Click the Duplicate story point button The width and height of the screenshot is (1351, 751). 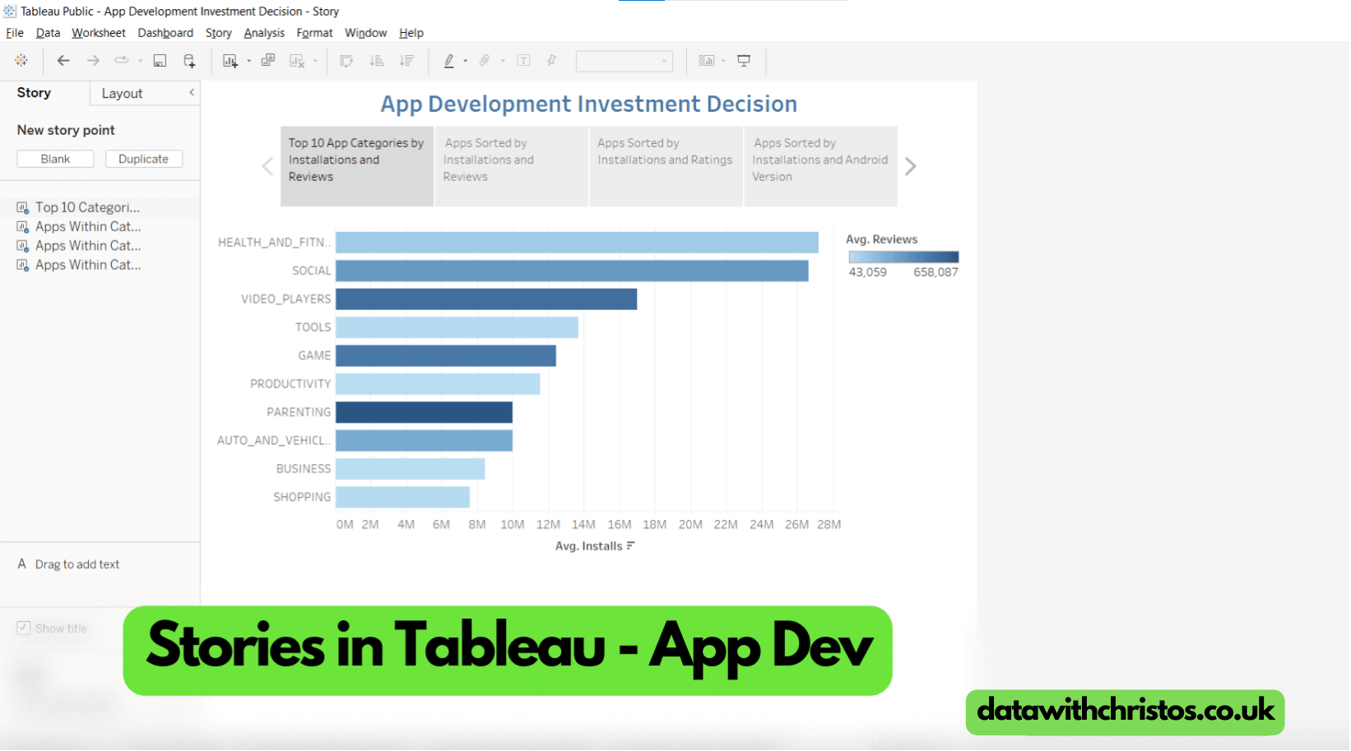pyautogui.click(x=143, y=158)
